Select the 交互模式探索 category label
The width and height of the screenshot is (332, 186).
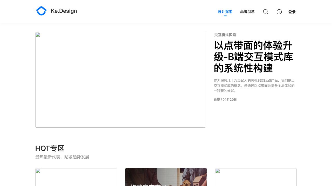[x=225, y=35]
